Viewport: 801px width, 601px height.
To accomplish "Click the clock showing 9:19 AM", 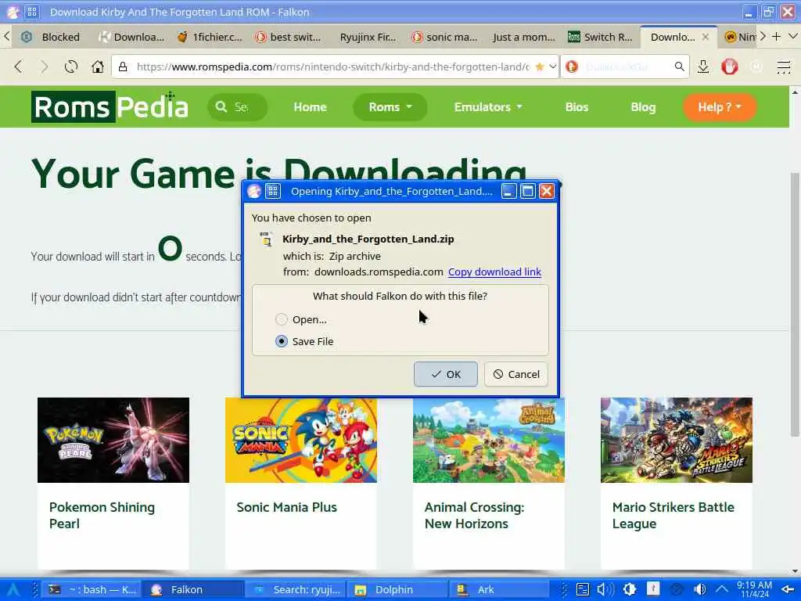I will point(754,589).
